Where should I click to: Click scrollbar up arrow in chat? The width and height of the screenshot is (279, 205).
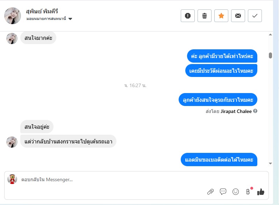pos(270,35)
